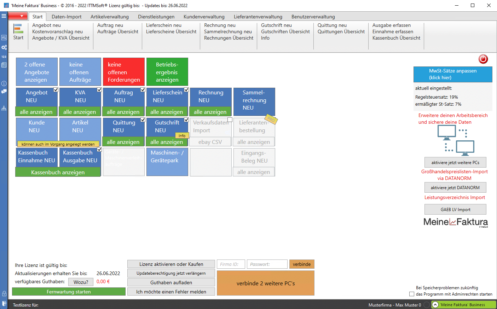Toggle the checkbox on Quittung NEU tile

pyautogui.click(x=143, y=120)
